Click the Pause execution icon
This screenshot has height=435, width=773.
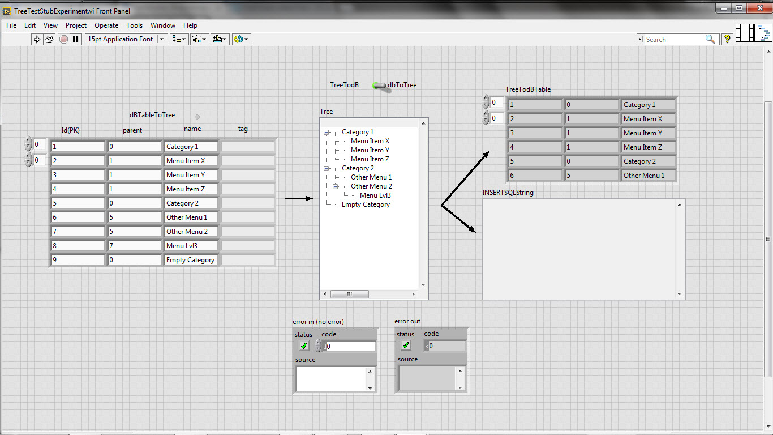click(x=76, y=39)
